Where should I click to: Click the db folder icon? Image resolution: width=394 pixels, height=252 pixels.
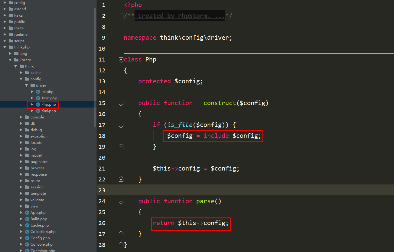27,124
